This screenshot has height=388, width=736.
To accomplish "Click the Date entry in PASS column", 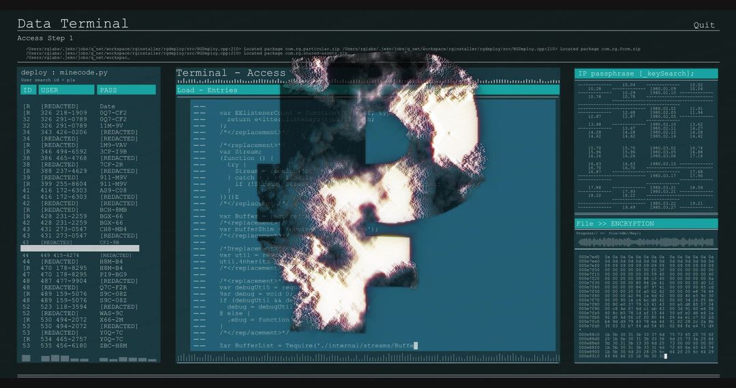I will pos(107,106).
